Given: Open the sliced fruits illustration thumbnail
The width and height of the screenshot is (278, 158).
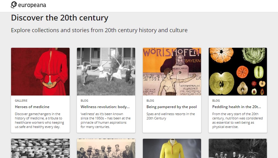Looking at the screenshot, I should (238, 72).
